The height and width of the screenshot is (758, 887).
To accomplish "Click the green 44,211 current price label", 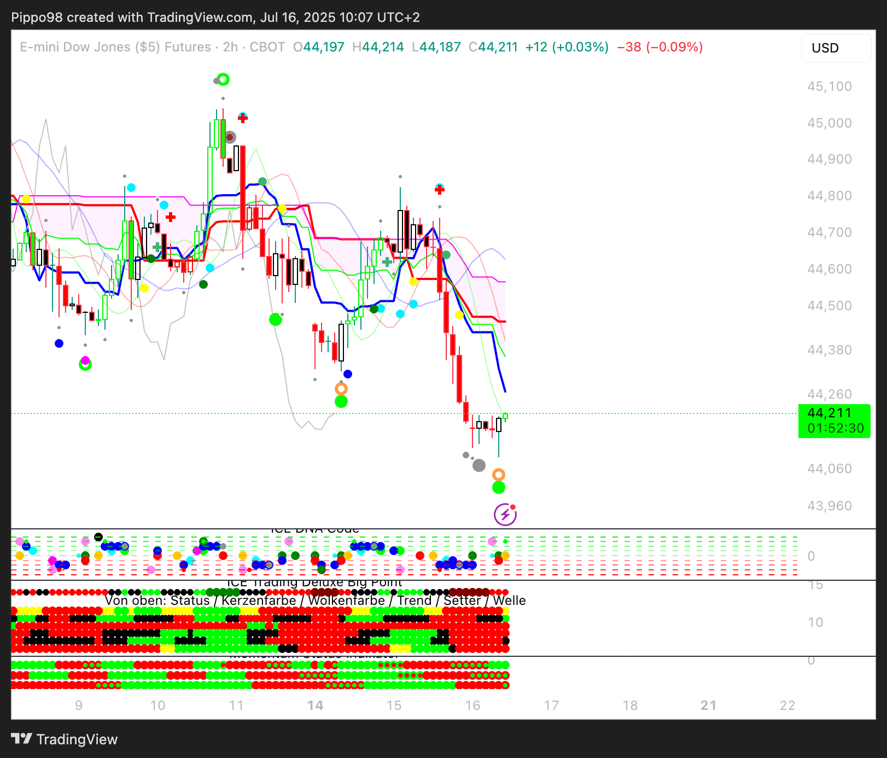I will [x=830, y=413].
